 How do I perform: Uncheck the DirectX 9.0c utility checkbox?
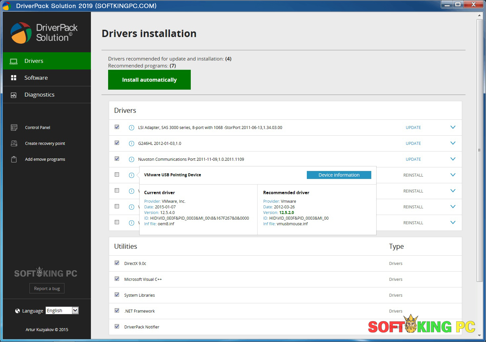[117, 263]
